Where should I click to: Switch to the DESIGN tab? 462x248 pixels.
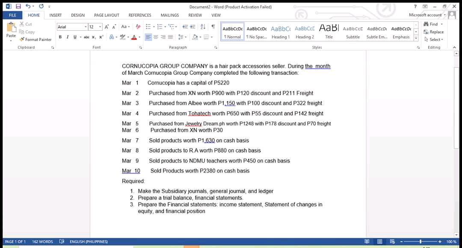tap(78, 15)
